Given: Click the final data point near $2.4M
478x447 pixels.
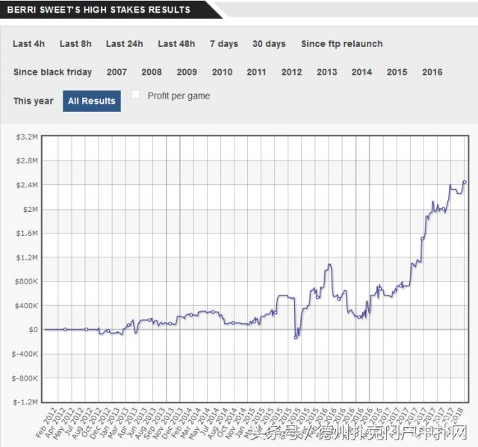Looking at the screenshot, I should (x=465, y=182).
